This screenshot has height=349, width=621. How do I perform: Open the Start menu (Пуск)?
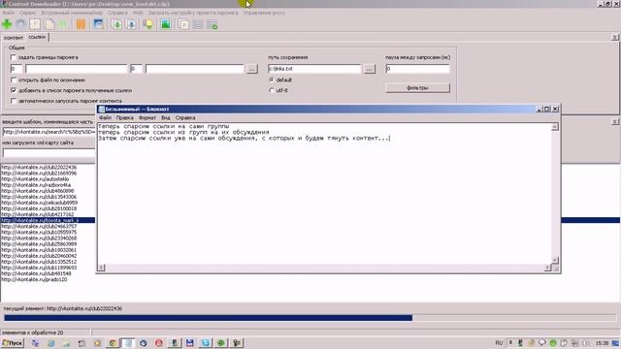coord(13,343)
